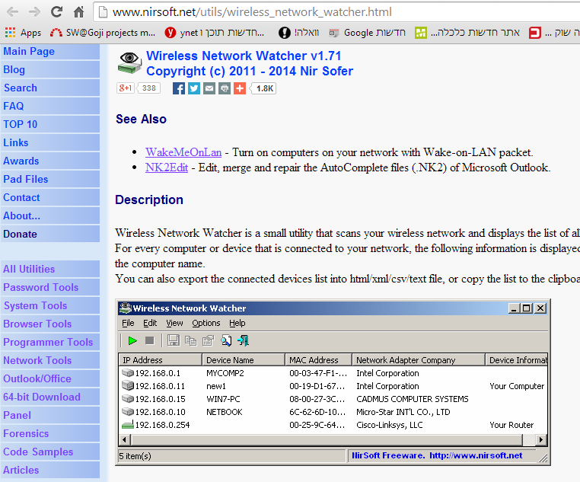The image size is (580, 482).
Task: Open Options menu in Wireless Network Watcher
Action: (x=206, y=323)
